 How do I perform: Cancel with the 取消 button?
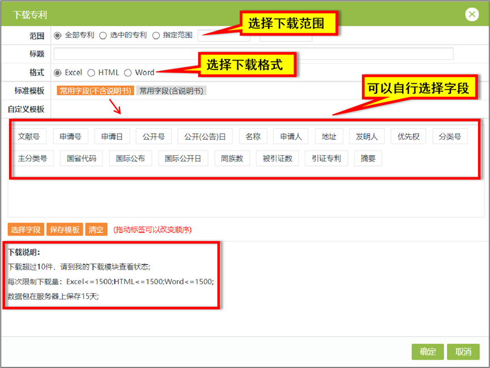pos(463,352)
